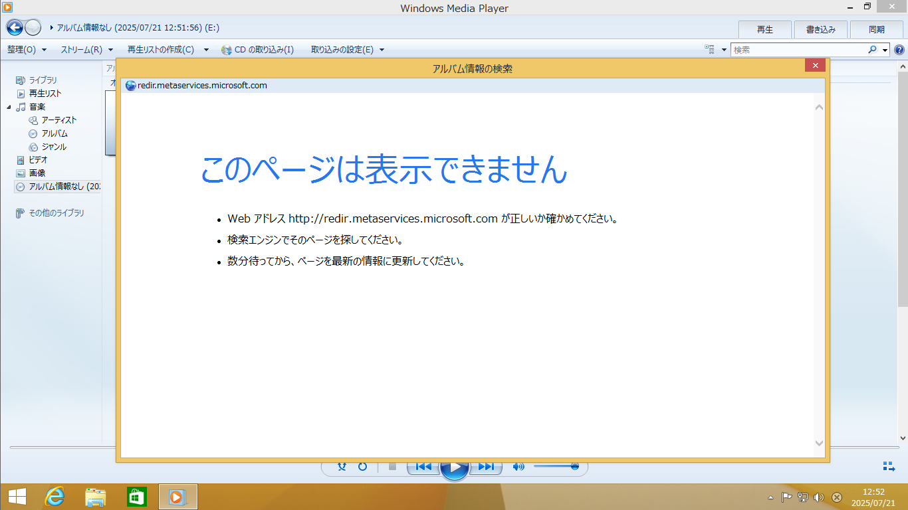Mute the speaker volume button

coord(518,467)
